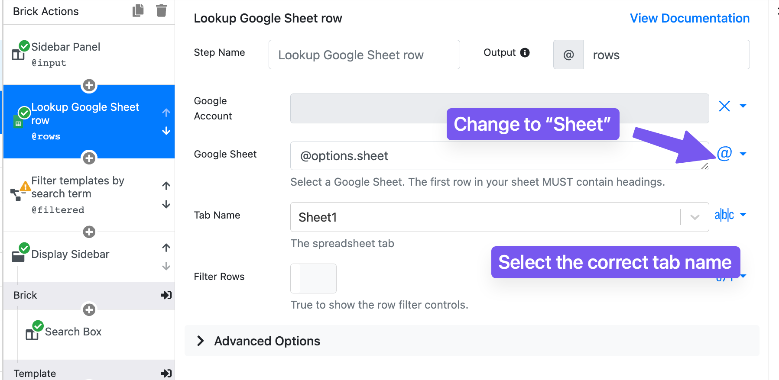Click the @ variable toggle for Google Sheet
This screenshot has height=380, width=779.
[x=724, y=153]
